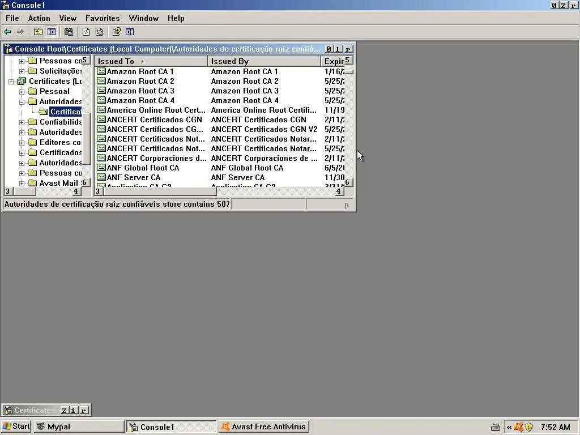Open the Favorites menu
The height and width of the screenshot is (435, 580).
(x=103, y=18)
